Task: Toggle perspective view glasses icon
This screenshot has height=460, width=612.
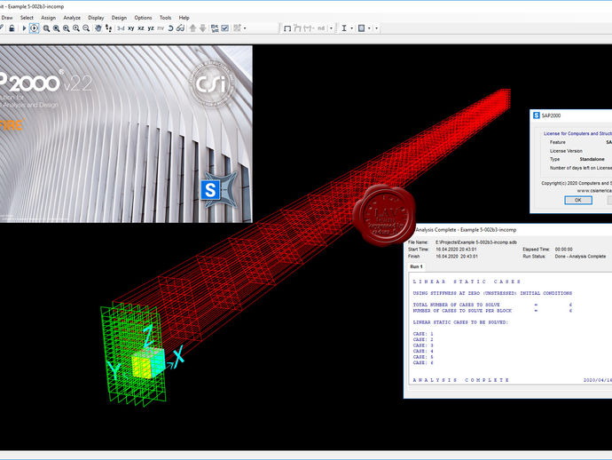Action: point(180,28)
